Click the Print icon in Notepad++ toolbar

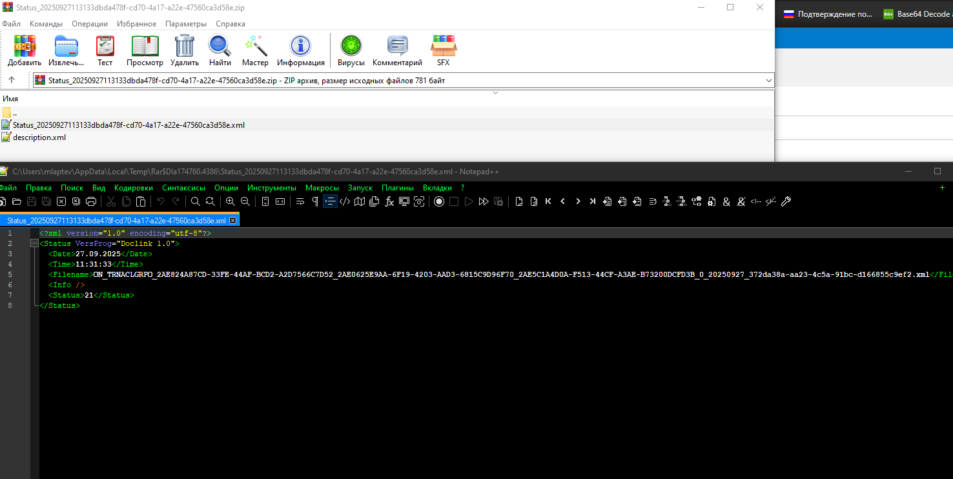click(x=91, y=201)
